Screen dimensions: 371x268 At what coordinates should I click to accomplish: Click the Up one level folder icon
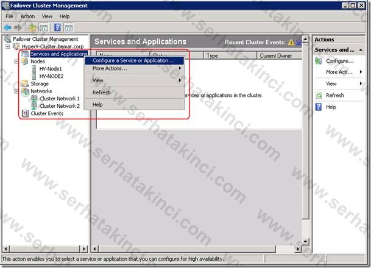tap(32, 27)
